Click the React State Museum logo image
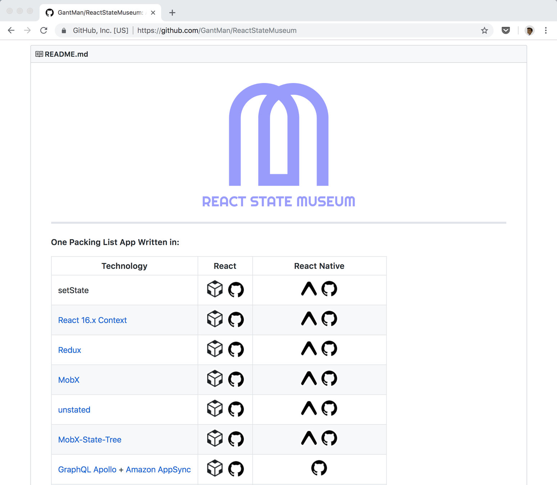The width and height of the screenshot is (557, 485). coord(279,145)
